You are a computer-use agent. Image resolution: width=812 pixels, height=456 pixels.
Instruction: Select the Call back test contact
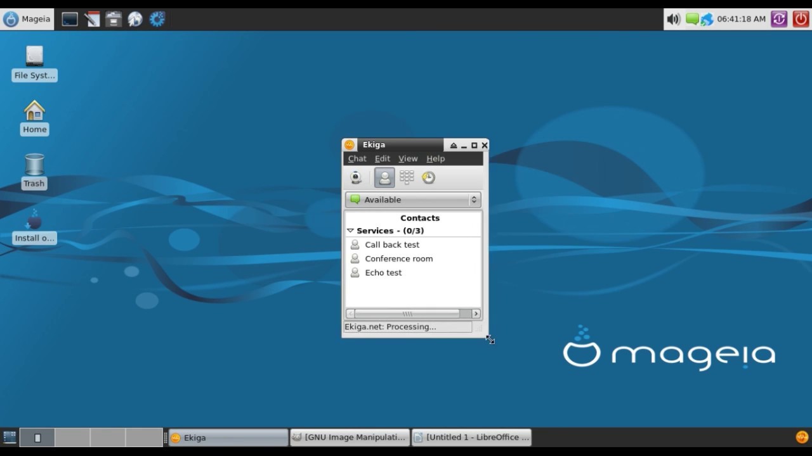[392, 244]
